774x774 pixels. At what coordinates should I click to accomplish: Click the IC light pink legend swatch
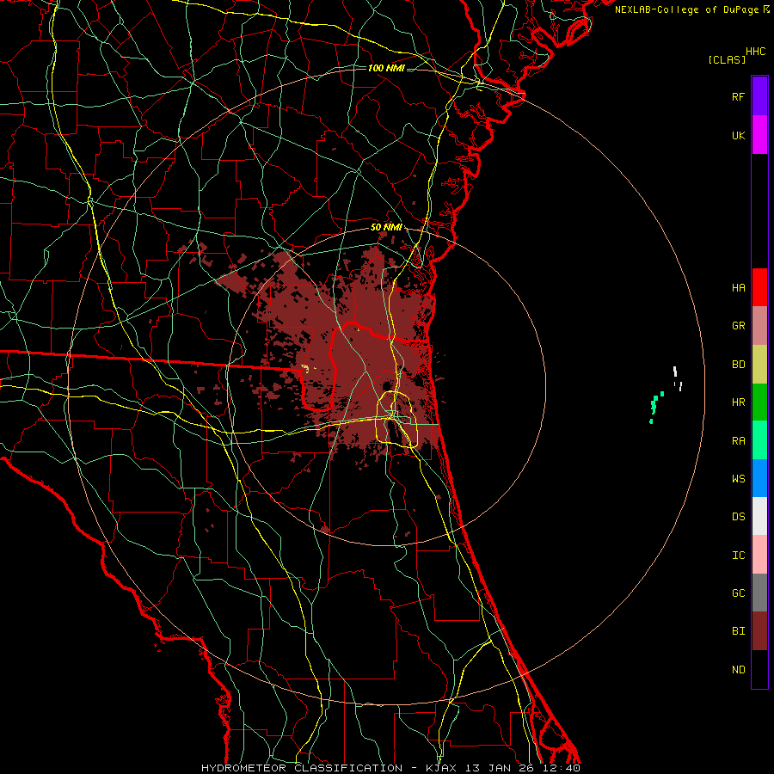click(x=759, y=555)
